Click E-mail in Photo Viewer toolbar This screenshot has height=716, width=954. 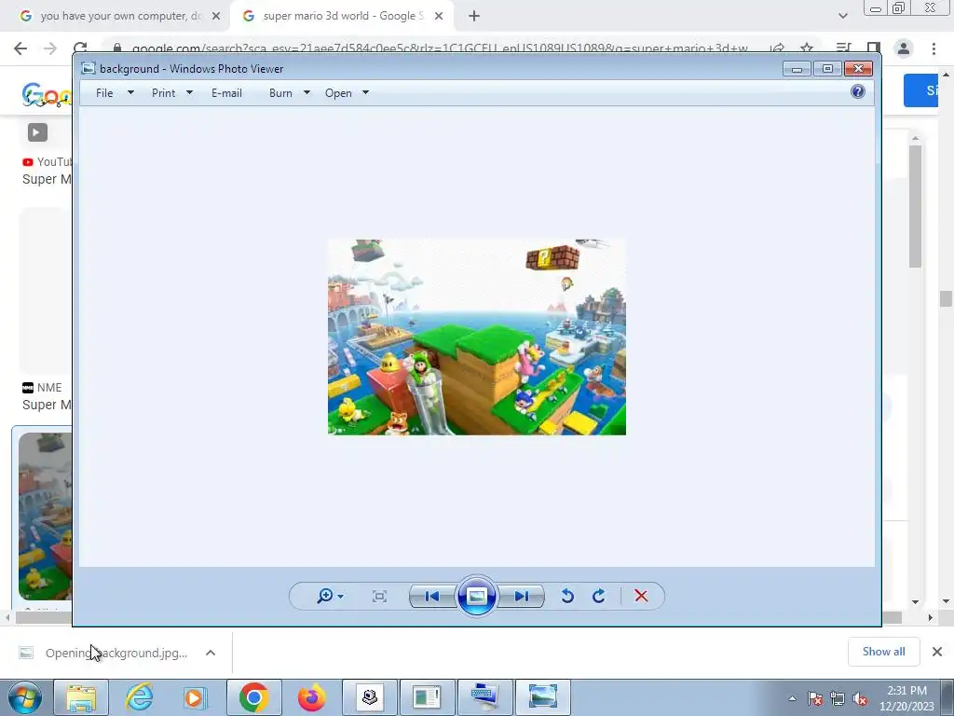(227, 93)
